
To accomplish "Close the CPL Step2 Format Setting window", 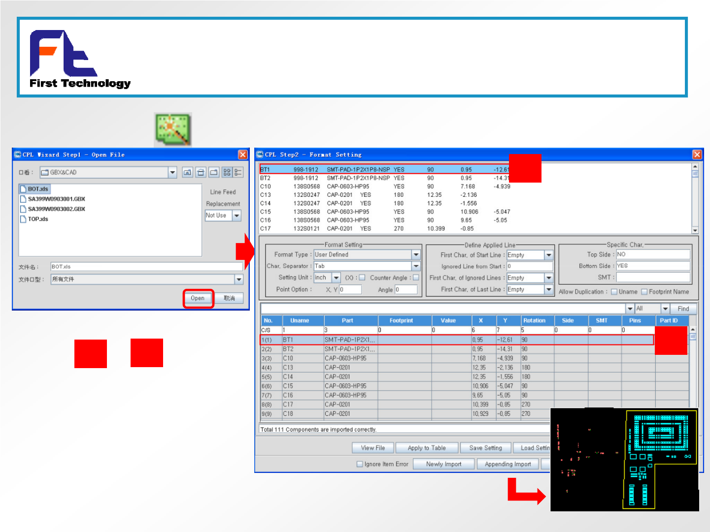I will (x=697, y=155).
